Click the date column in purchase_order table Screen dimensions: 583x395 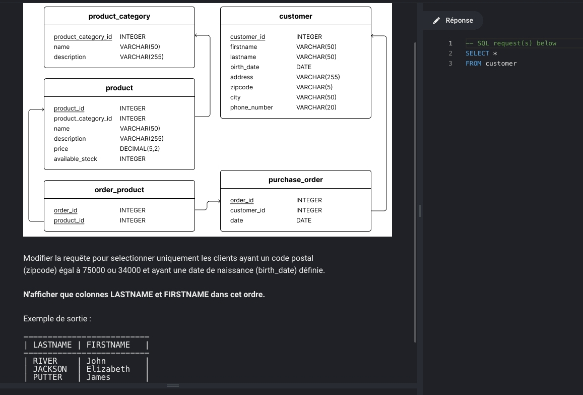click(236, 220)
